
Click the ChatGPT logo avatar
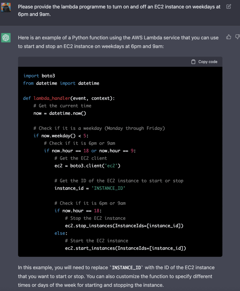coord(6,38)
